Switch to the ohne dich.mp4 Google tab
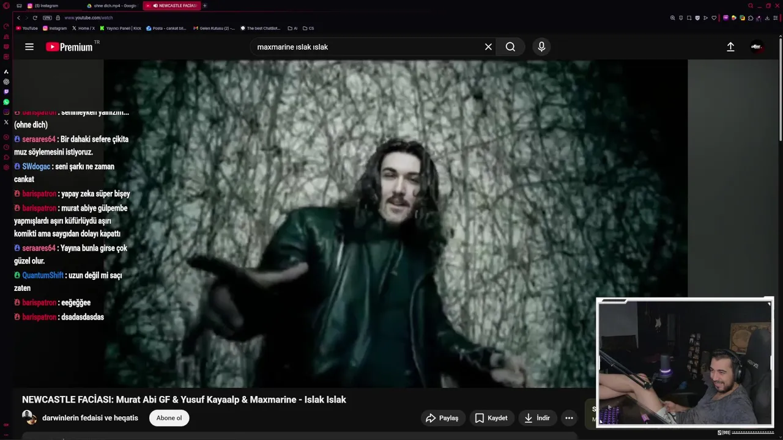Viewport: 783px width, 440px height. pyautogui.click(x=113, y=5)
